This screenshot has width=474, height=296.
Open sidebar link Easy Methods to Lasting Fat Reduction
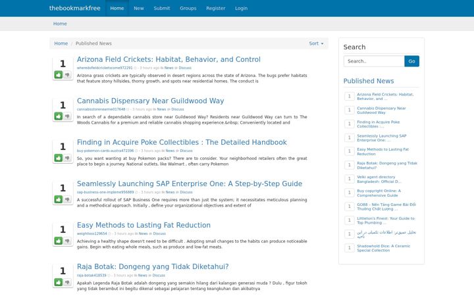(x=382, y=152)
